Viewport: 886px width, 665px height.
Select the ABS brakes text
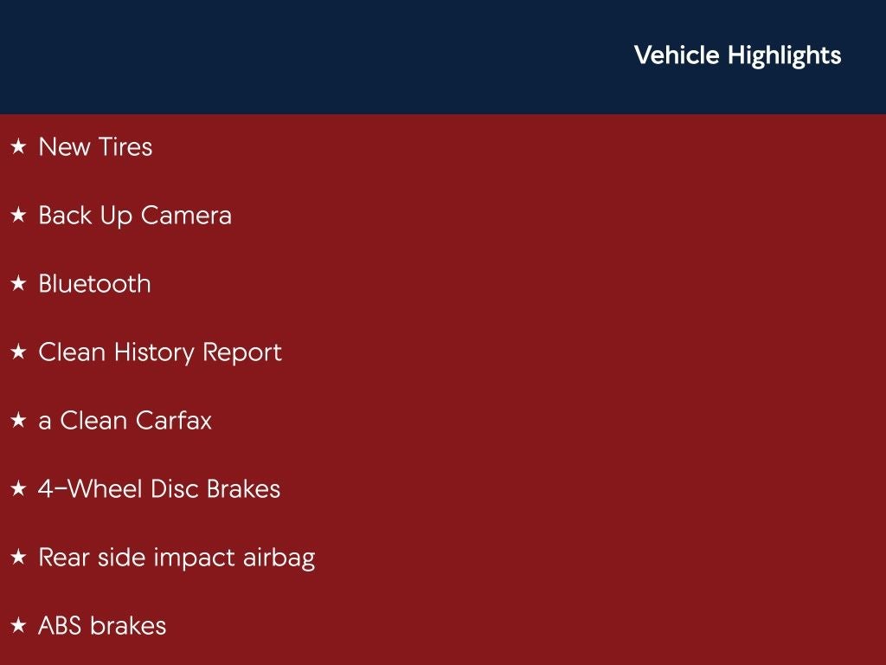click(x=102, y=626)
